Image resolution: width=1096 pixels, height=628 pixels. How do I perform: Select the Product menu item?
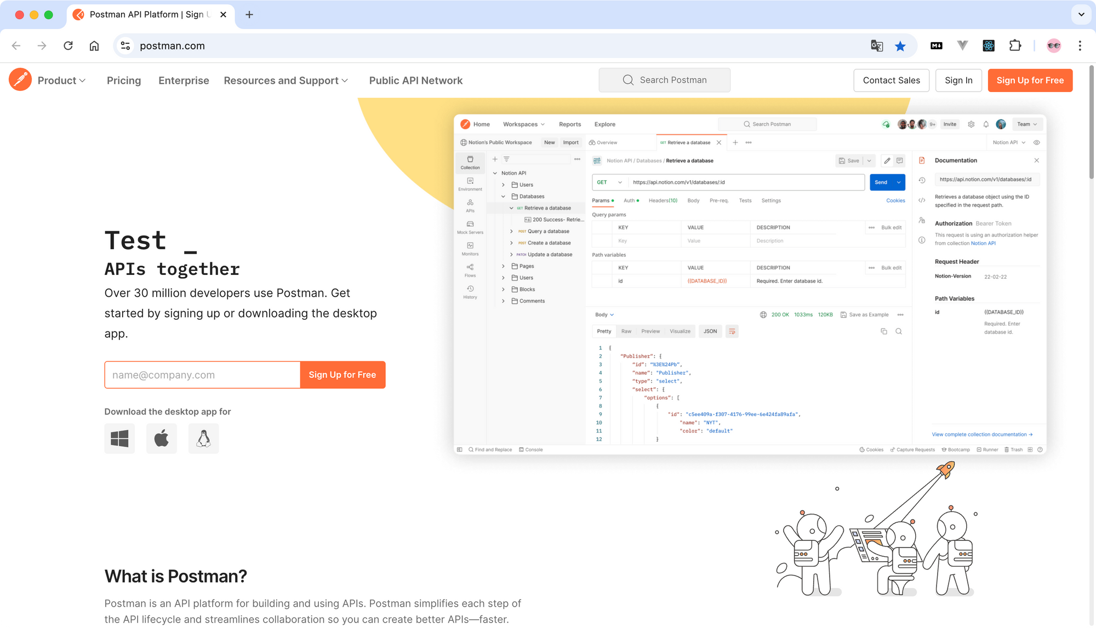[60, 80]
